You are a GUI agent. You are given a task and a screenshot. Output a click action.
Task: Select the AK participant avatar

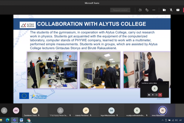16,110
